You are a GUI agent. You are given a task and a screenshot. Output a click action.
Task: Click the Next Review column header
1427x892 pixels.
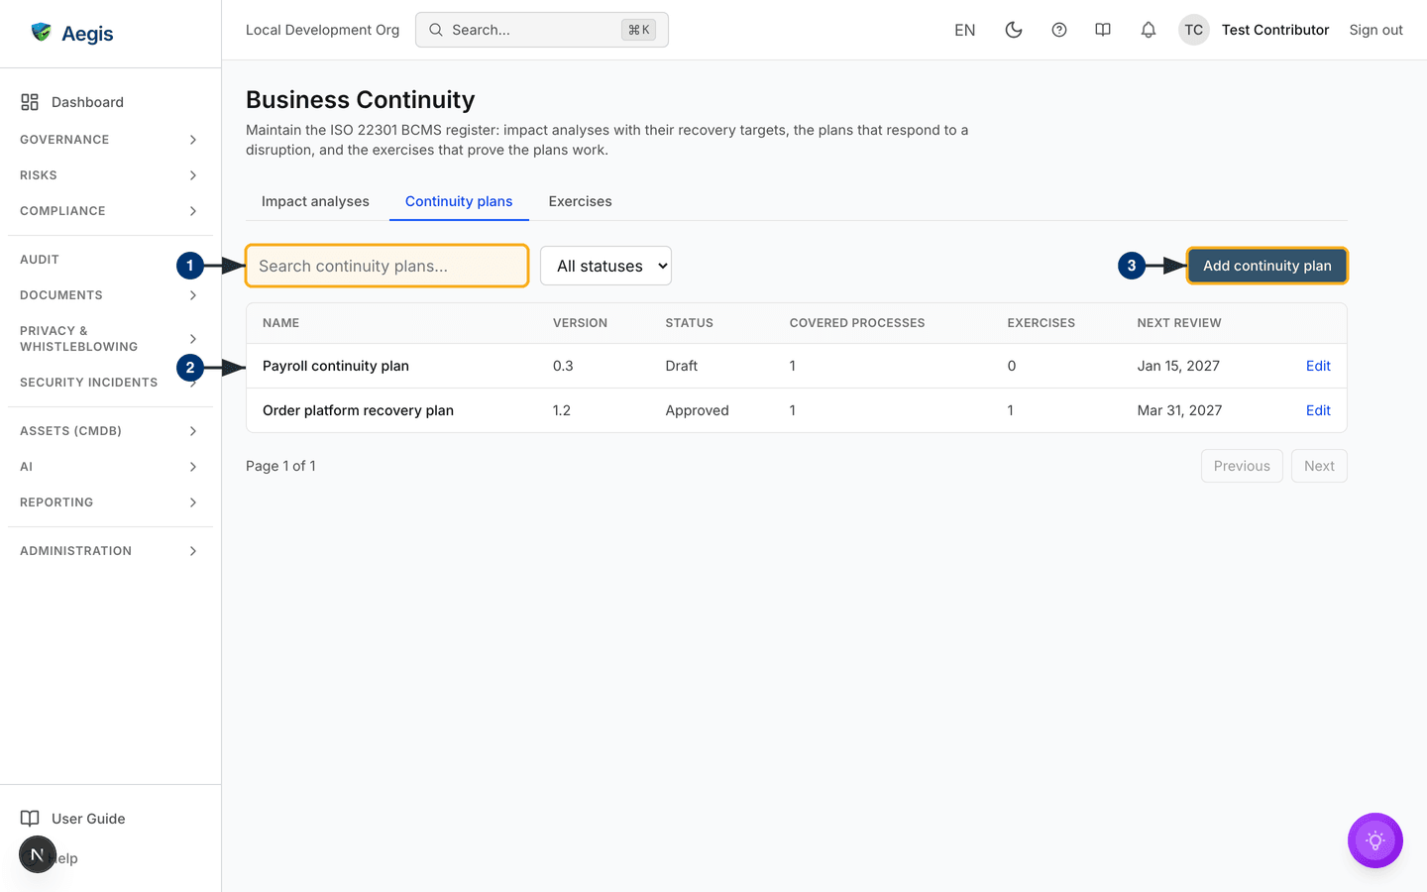(x=1179, y=323)
